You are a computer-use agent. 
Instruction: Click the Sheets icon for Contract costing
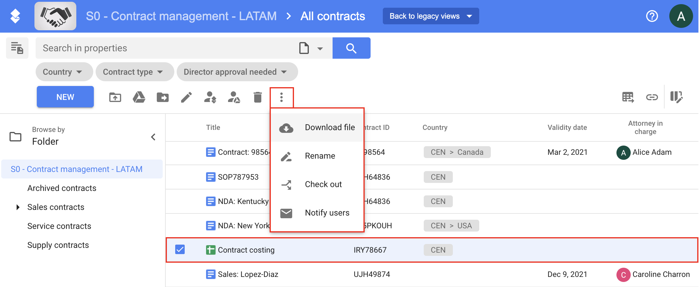(211, 250)
